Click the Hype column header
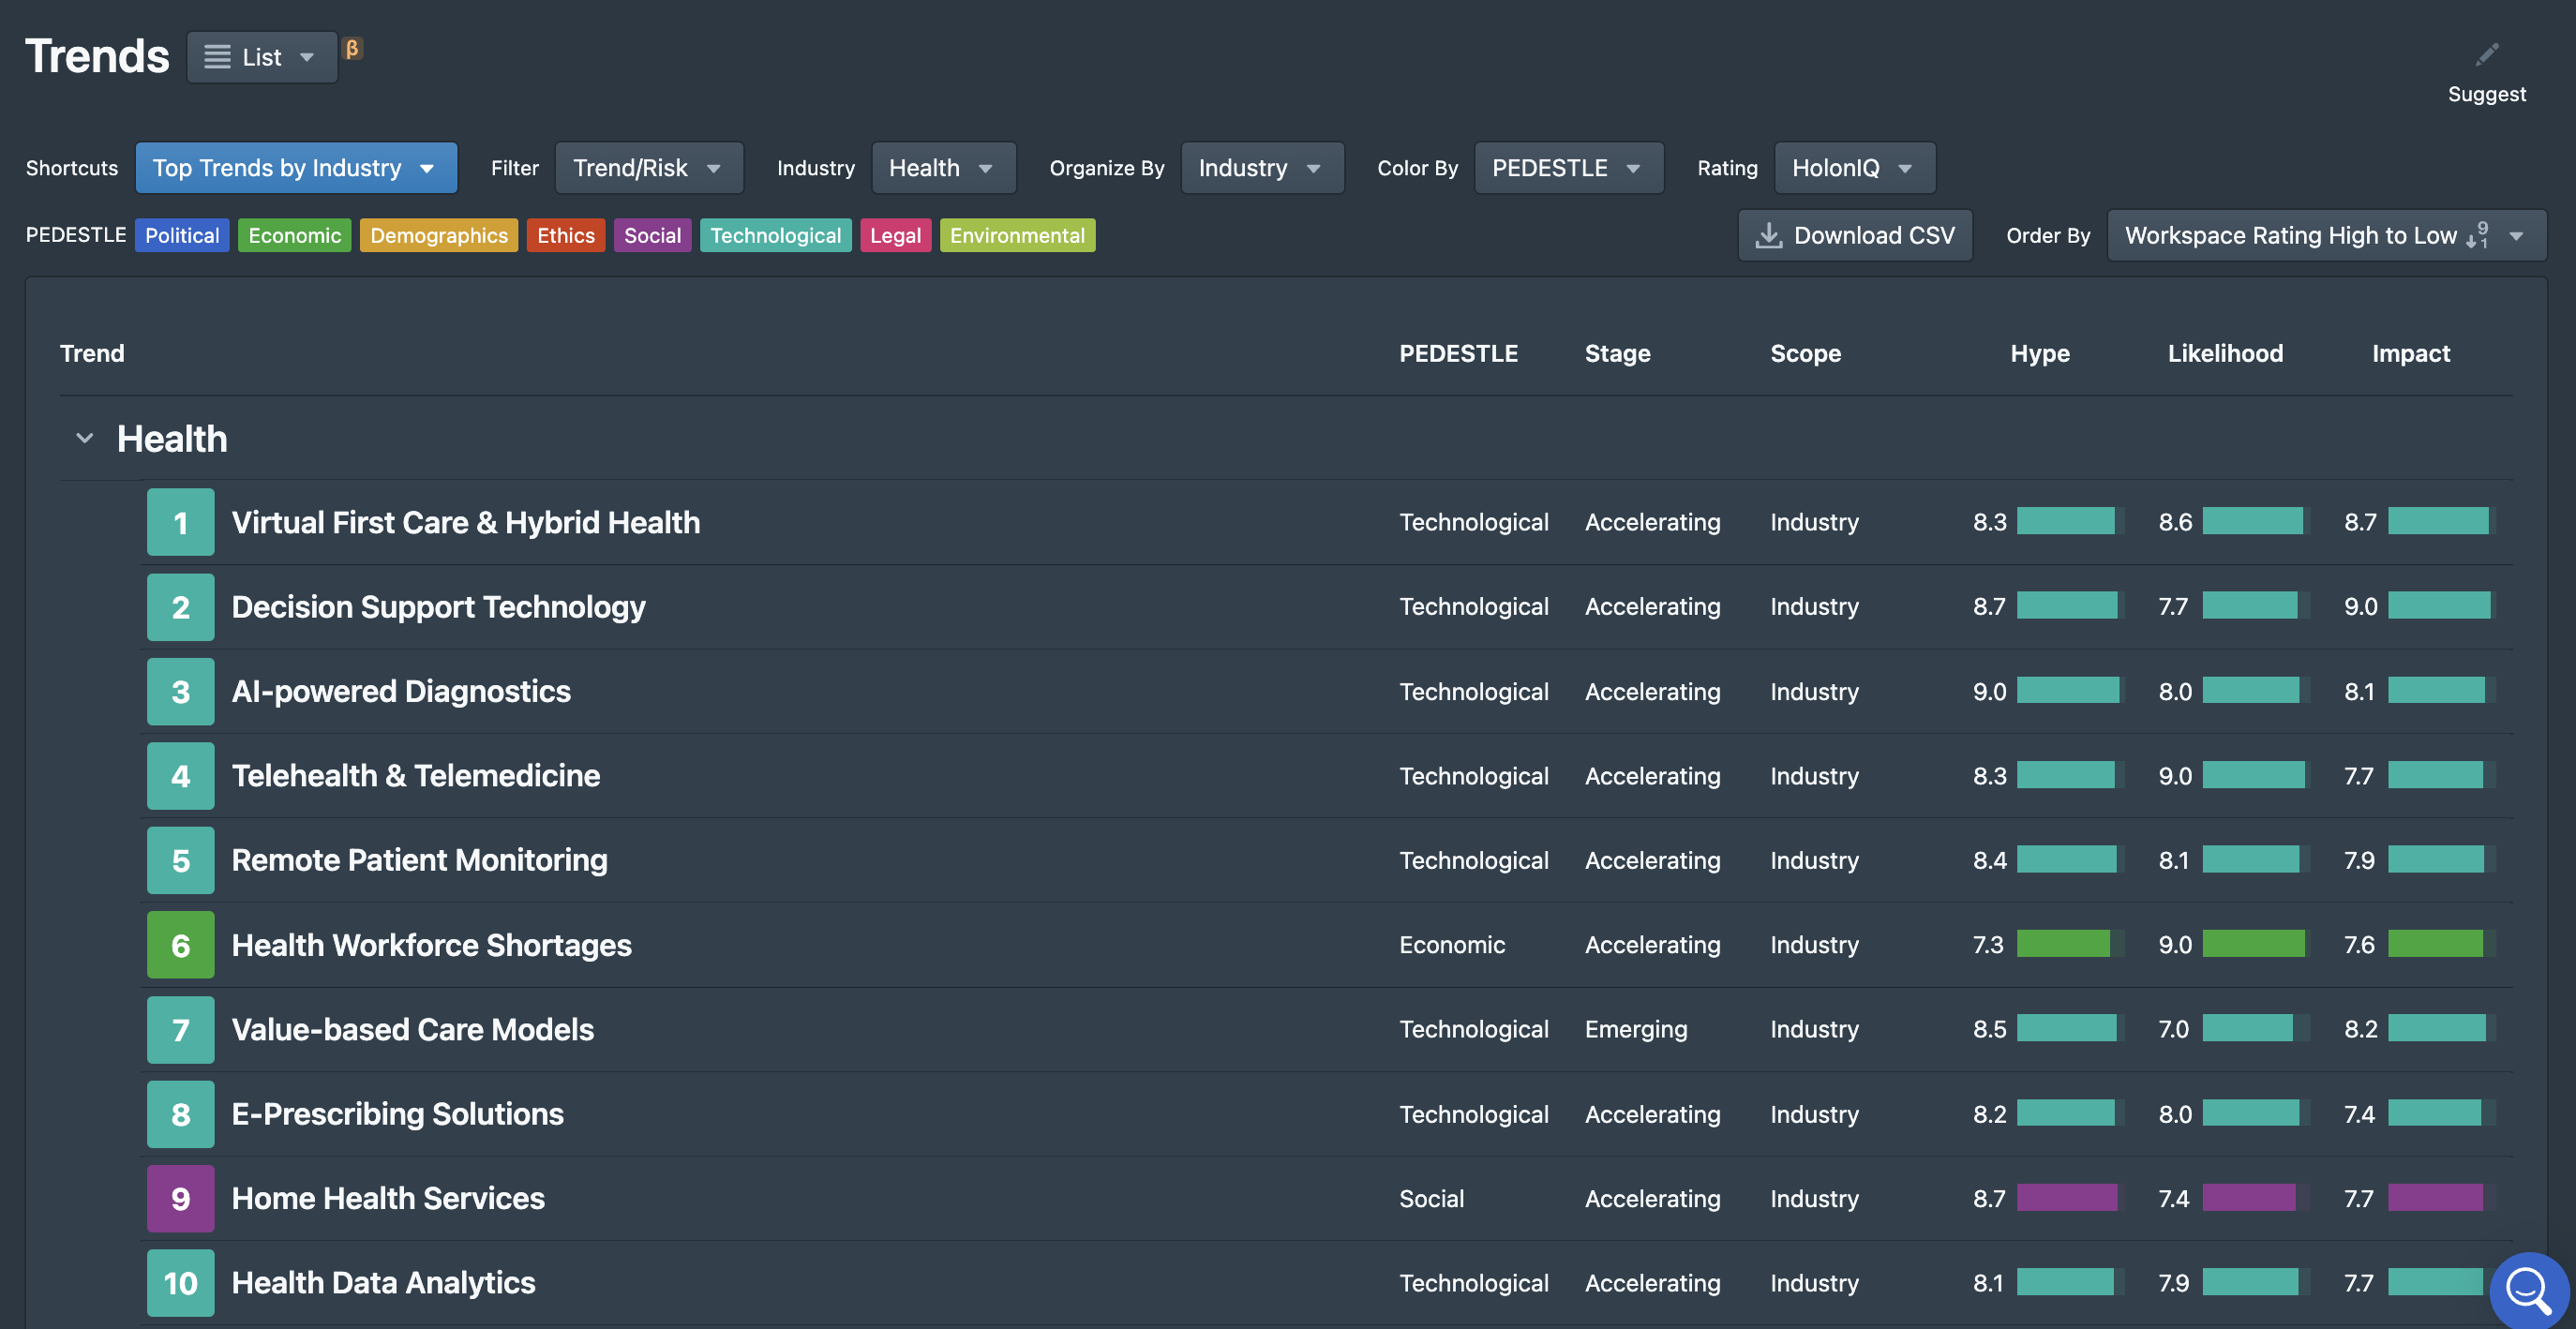2576x1329 pixels. click(2040, 353)
